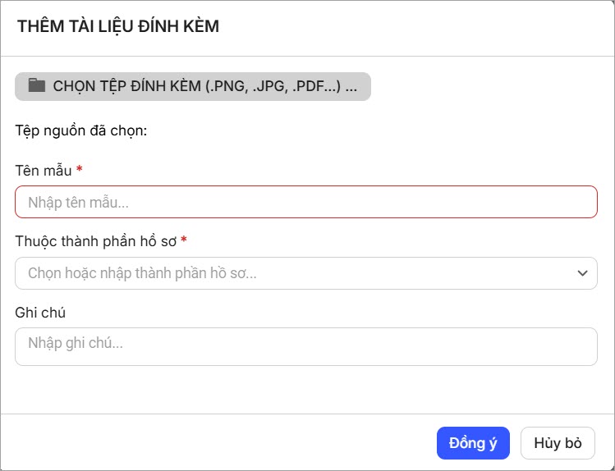Cancel the dialog with Hủy bỏ
The image size is (615, 471).
tap(558, 443)
